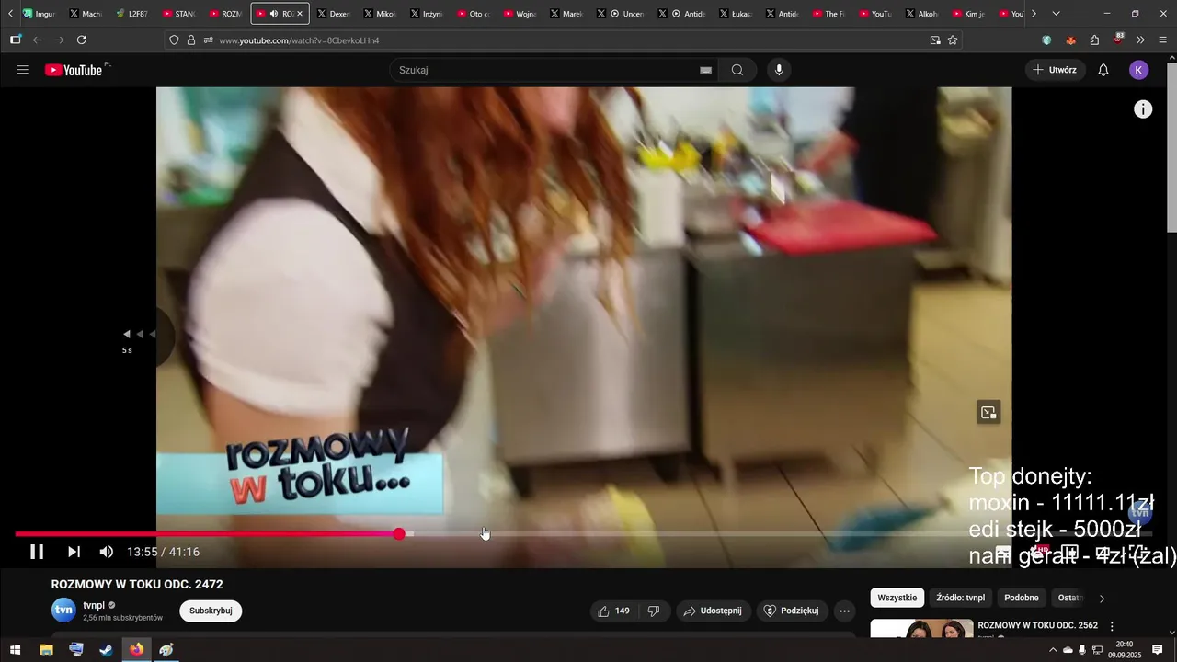Skip to next video in player
Image resolution: width=1177 pixels, height=662 pixels.
pyautogui.click(x=74, y=552)
